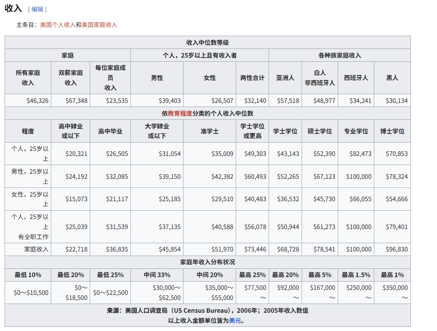This screenshot has width=437, height=331.
Task: Click the $26,507 female income cell
Action: tap(210, 101)
